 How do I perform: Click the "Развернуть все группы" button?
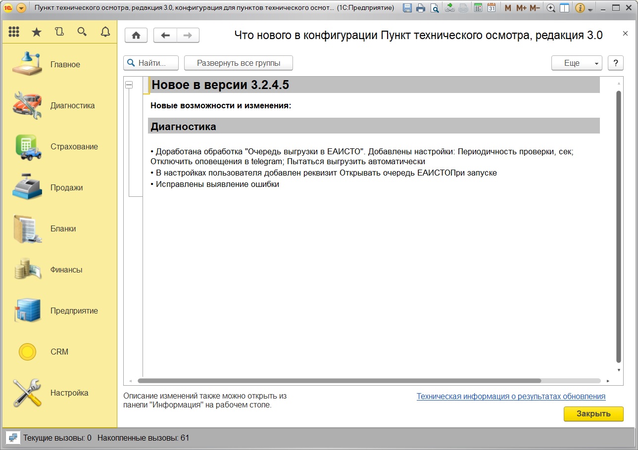coord(239,63)
